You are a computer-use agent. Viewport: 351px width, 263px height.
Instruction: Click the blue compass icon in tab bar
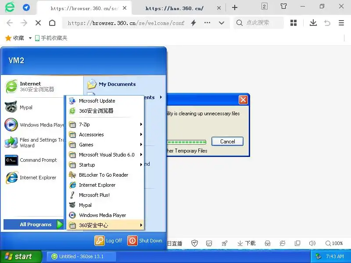(26, 7)
